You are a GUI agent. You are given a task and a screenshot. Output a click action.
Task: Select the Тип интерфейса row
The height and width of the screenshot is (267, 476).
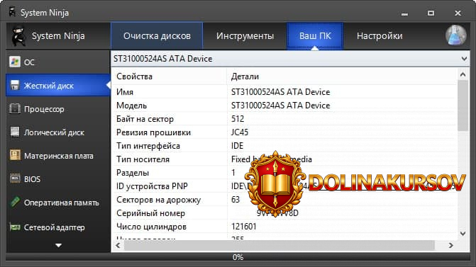(x=284, y=146)
